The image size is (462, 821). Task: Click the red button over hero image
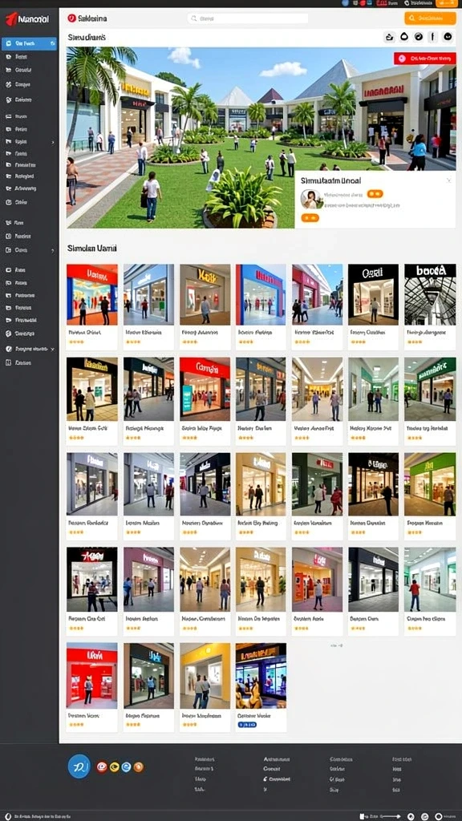coord(424,59)
